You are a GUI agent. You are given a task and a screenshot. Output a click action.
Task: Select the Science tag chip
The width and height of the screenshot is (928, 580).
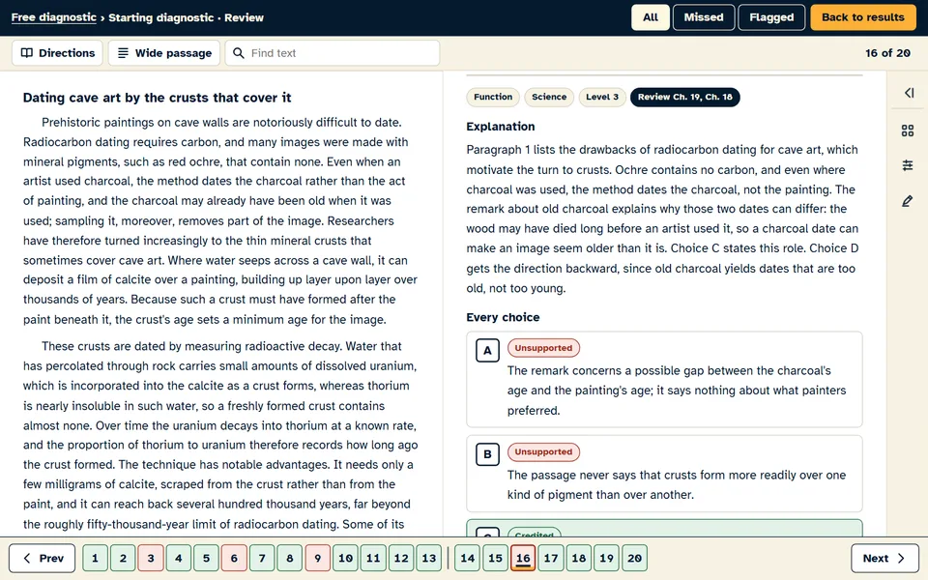(549, 97)
